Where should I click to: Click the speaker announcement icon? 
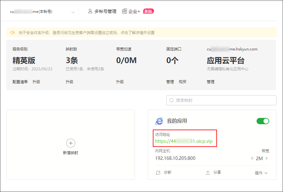(13, 32)
